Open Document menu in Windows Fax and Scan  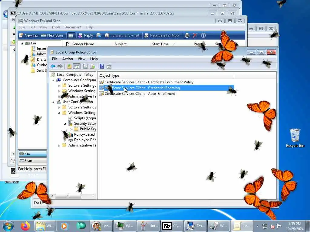click(73, 27)
